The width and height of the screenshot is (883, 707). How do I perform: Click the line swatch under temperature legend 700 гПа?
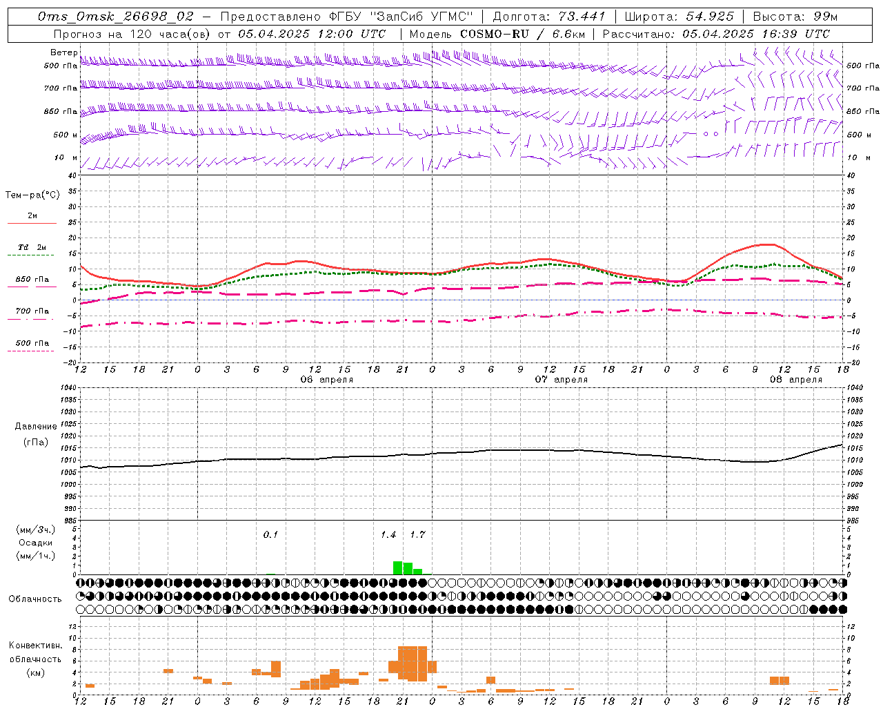point(31,320)
